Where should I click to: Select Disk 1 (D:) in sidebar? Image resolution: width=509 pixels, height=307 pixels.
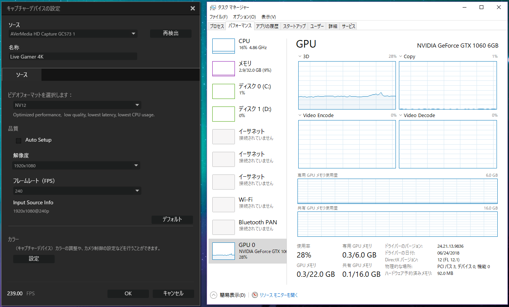pos(247,114)
